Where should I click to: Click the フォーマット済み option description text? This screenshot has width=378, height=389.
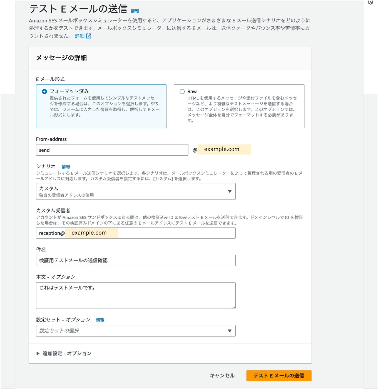[x=105, y=106]
